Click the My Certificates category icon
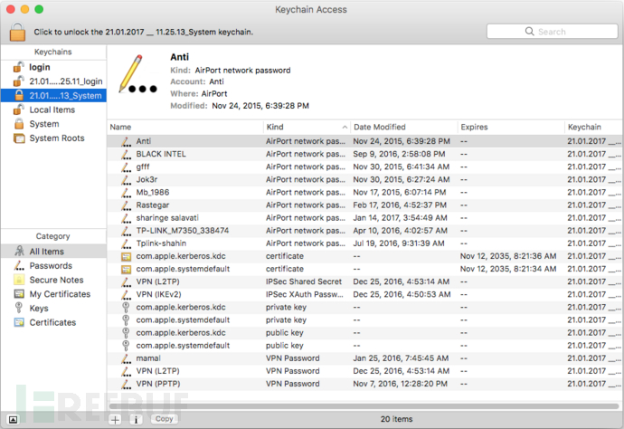Viewport: 624px width, 429px height. click(19, 294)
